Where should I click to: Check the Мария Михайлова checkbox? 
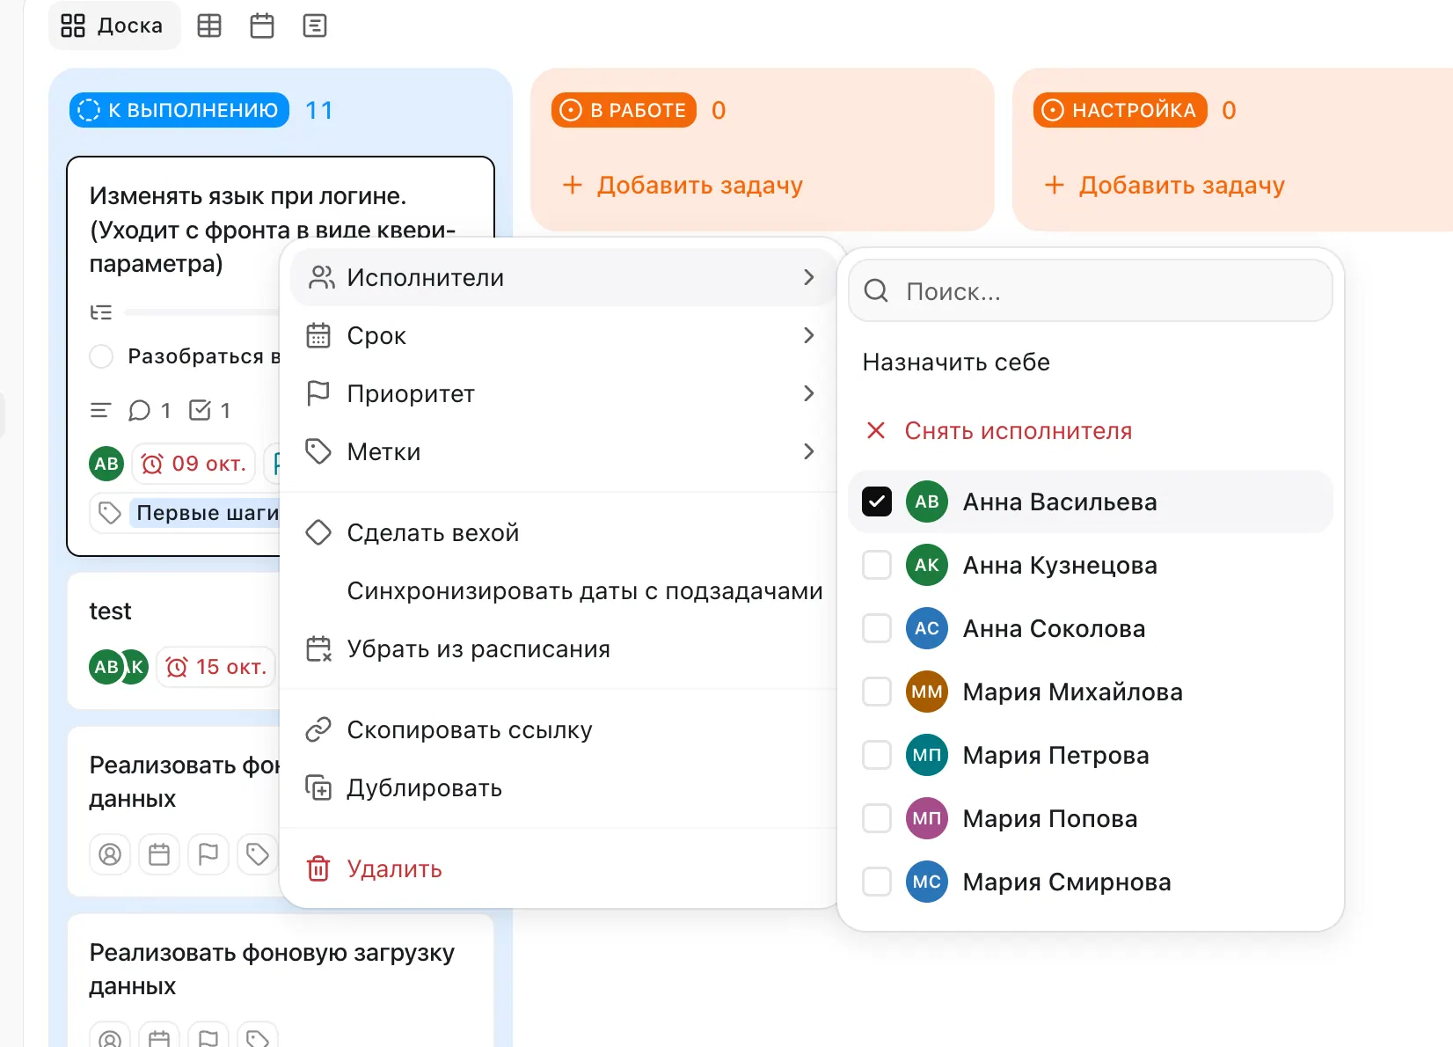[877, 692]
